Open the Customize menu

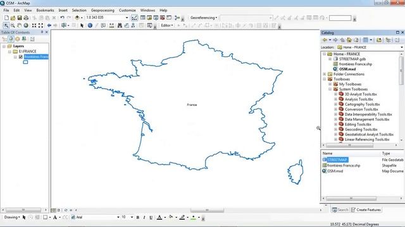tap(127, 10)
